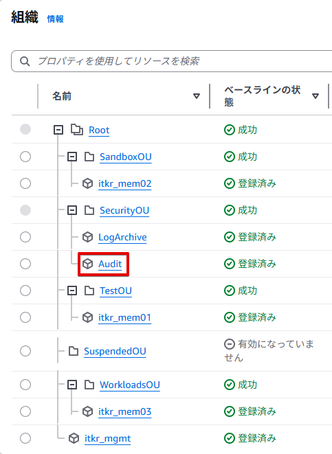
Task: Select the radio button for SuspendedOU
Action: (25, 351)
